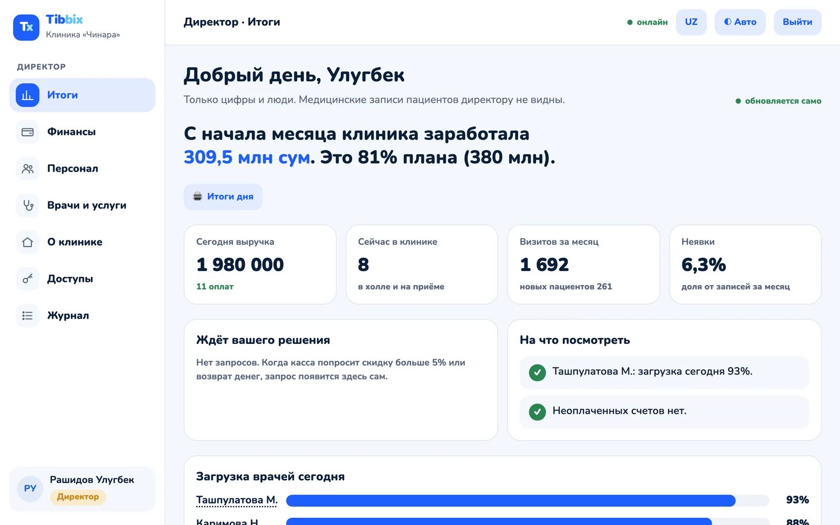Click the green check icon beside Ташпулатова загрузка
840x525 pixels.
(x=537, y=373)
